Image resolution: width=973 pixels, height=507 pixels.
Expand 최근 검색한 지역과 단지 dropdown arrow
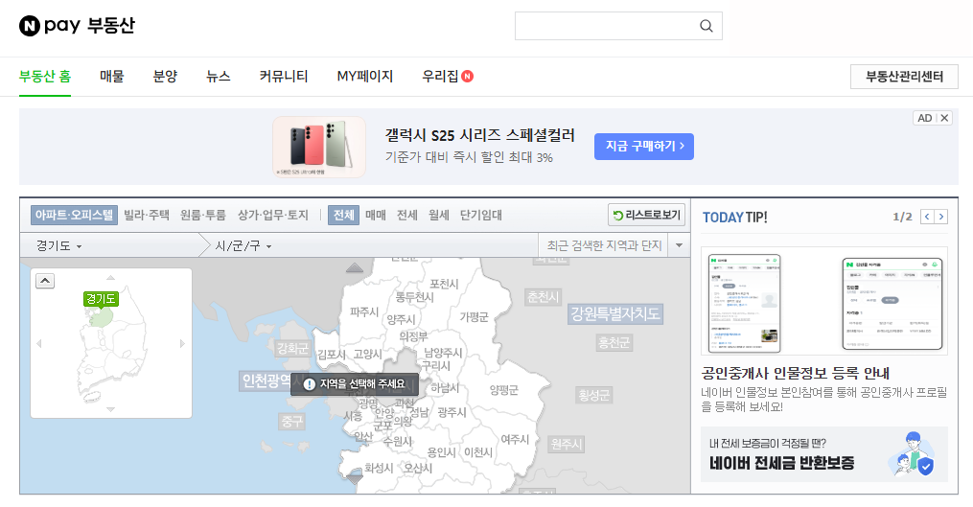coord(679,245)
